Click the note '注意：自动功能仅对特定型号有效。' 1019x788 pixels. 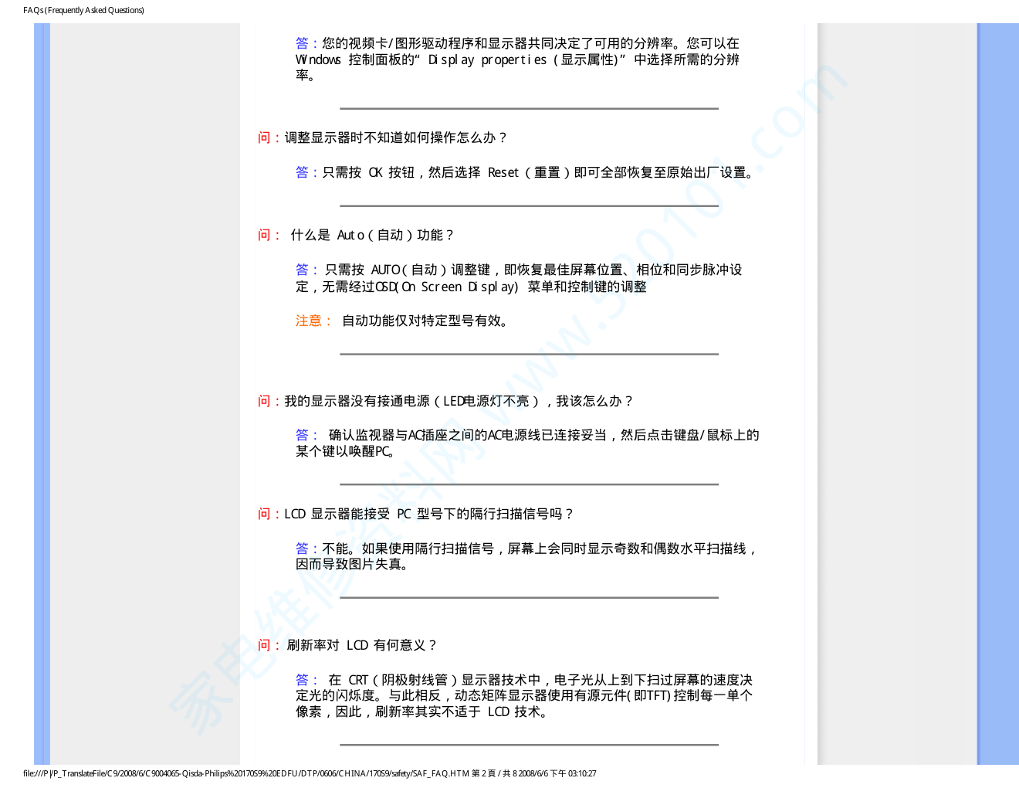click(404, 321)
